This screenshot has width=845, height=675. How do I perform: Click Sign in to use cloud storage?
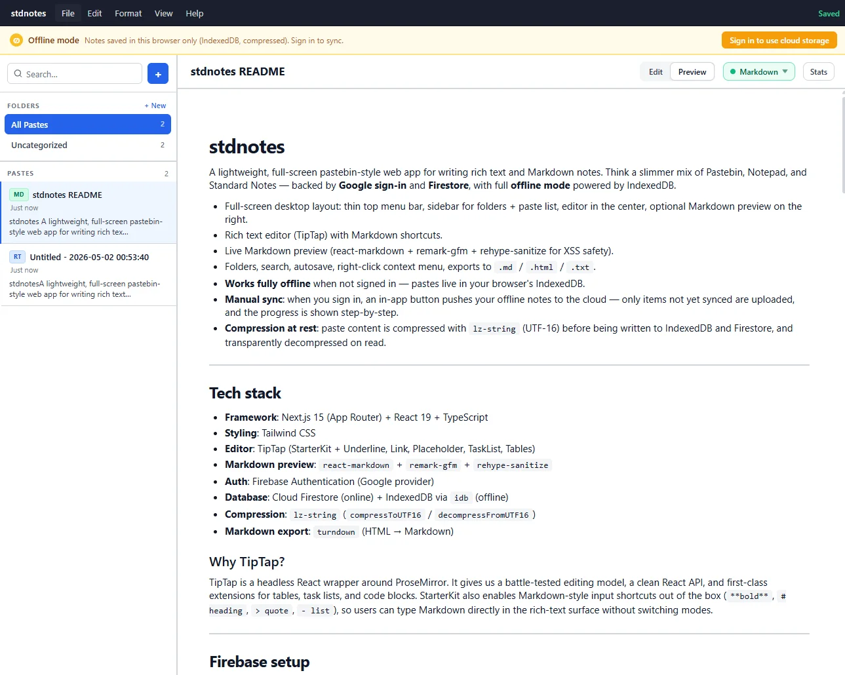tap(779, 41)
